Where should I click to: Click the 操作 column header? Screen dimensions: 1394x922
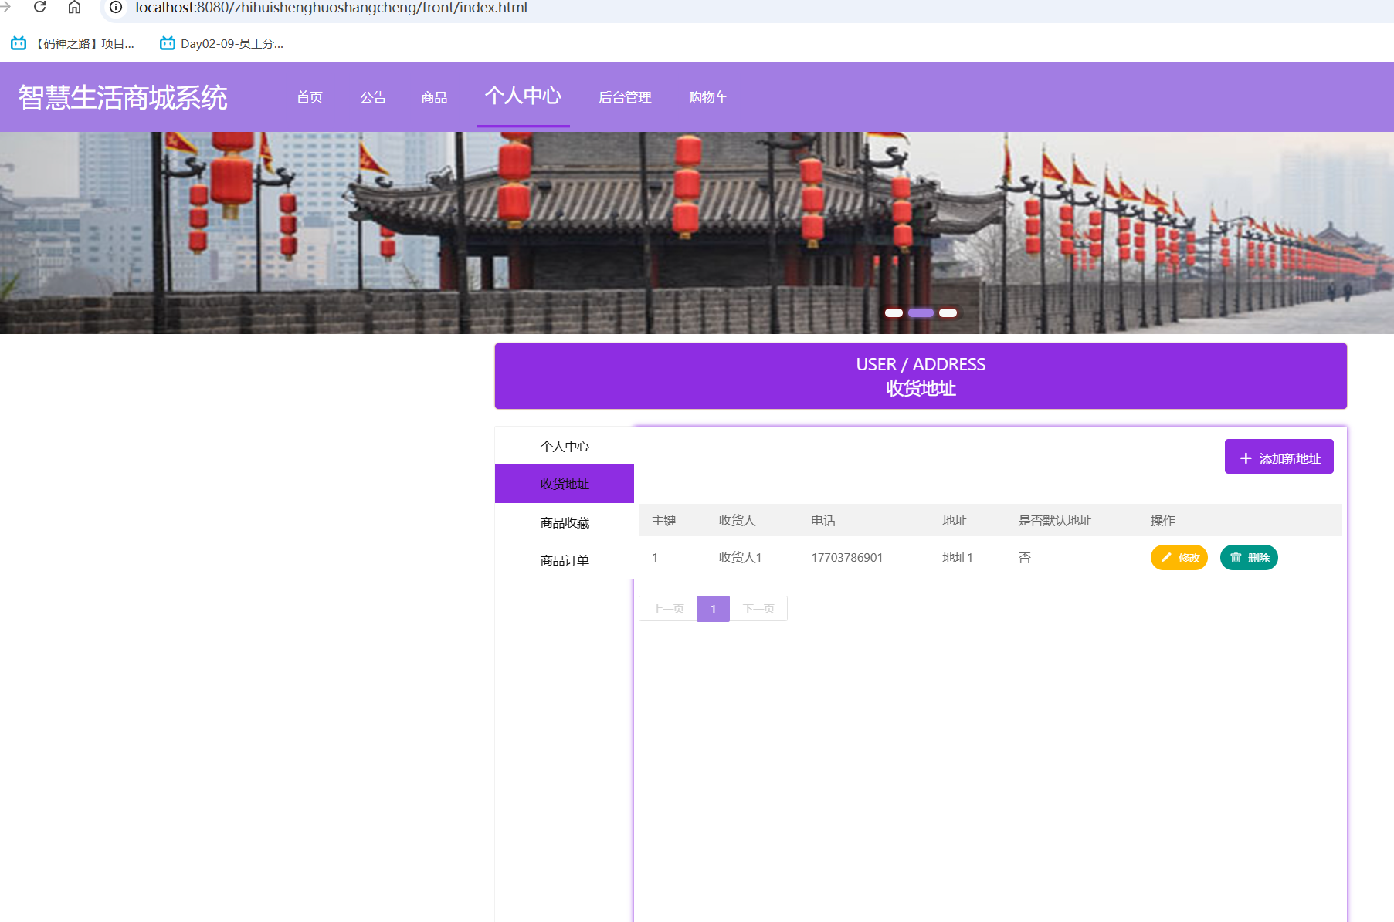pyautogui.click(x=1163, y=520)
